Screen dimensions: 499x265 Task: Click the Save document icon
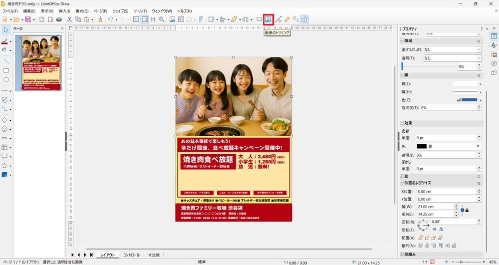[27, 19]
